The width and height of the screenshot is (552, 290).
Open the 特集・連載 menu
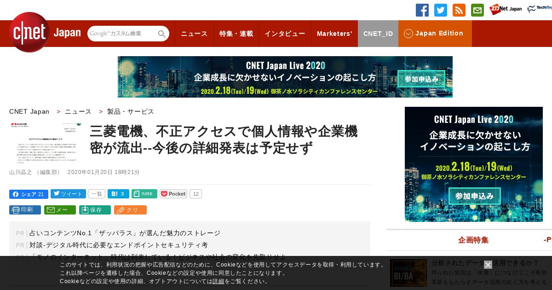pyautogui.click(x=236, y=34)
